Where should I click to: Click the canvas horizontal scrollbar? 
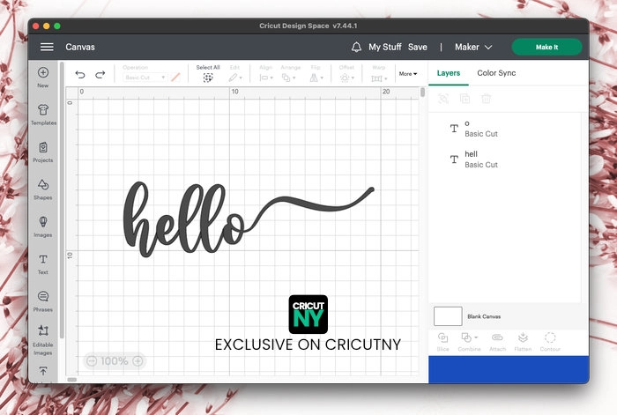pyautogui.click(x=72, y=380)
